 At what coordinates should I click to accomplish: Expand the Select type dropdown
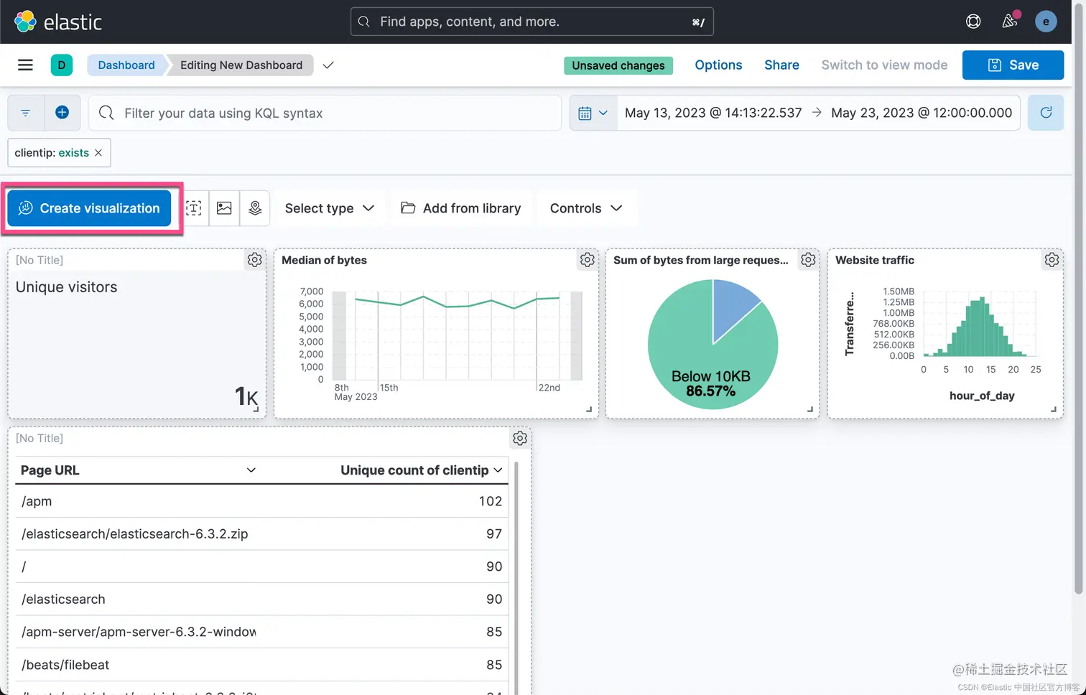coord(330,208)
